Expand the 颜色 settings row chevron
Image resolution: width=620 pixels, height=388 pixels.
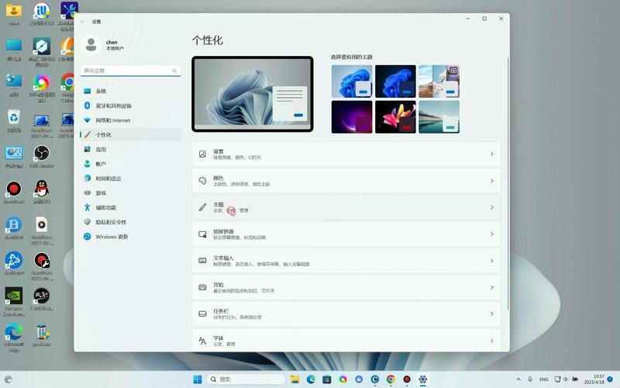tap(492, 181)
